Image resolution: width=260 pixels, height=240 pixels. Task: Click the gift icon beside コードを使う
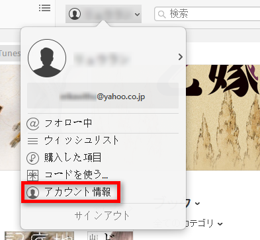click(32, 175)
